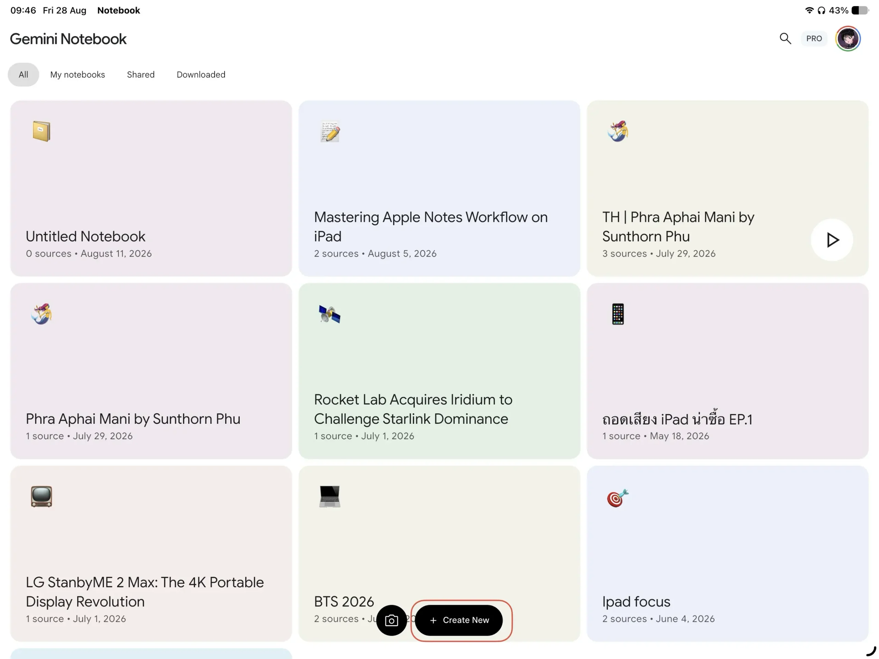This screenshot has width=879, height=659.
Task: Click the mermaid emoji on TH | Phra Aphai Mani
Action: [x=618, y=131]
